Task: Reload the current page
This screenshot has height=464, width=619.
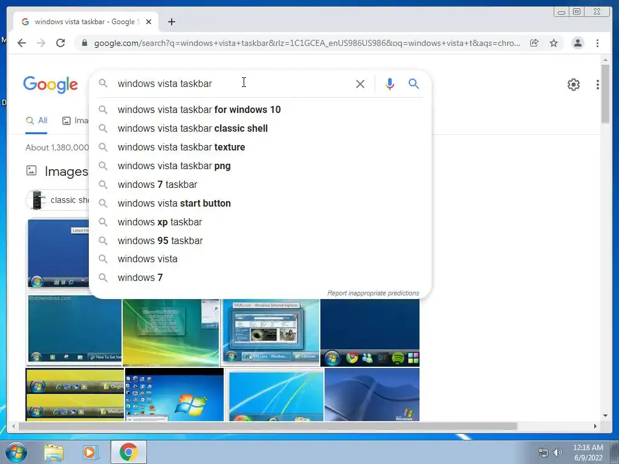Action: click(x=60, y=43)
